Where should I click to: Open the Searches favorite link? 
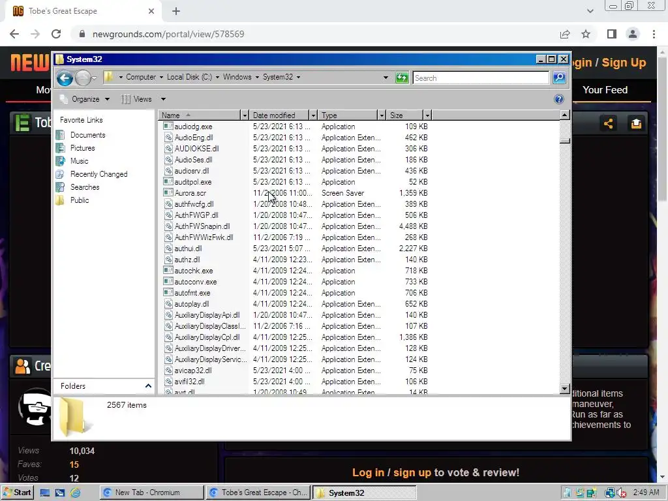85,187
